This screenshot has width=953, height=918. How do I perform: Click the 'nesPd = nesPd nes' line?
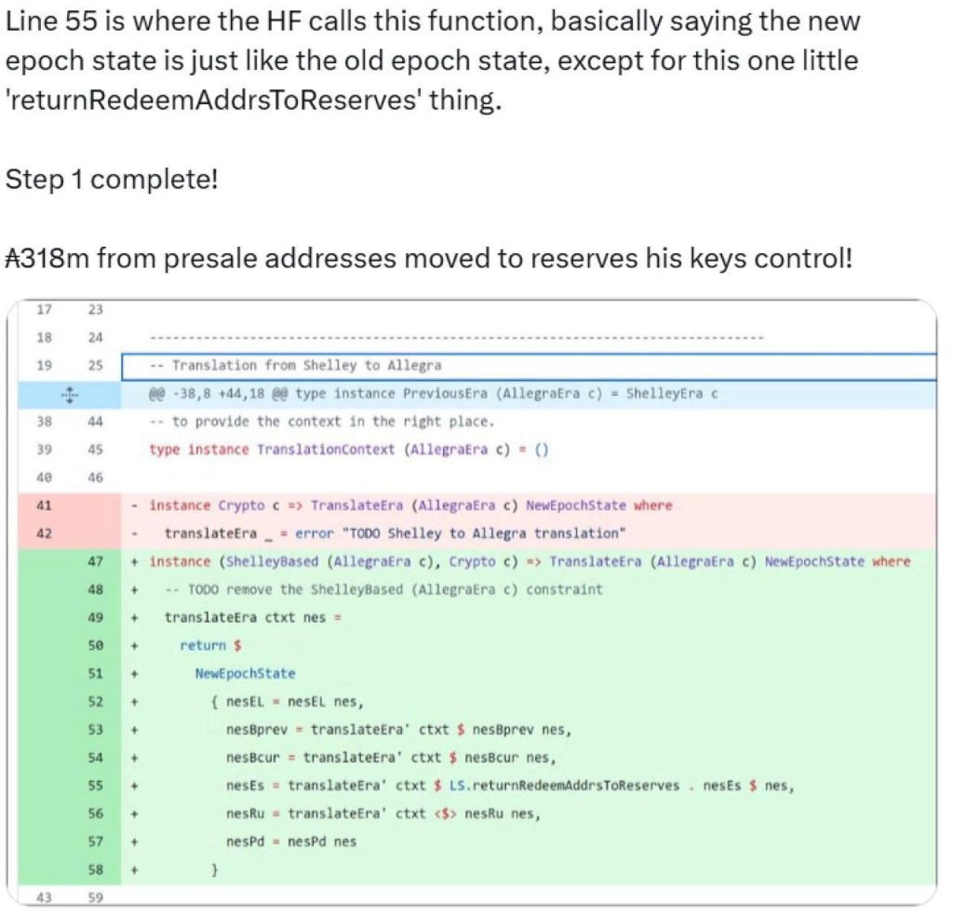point(290,842)
